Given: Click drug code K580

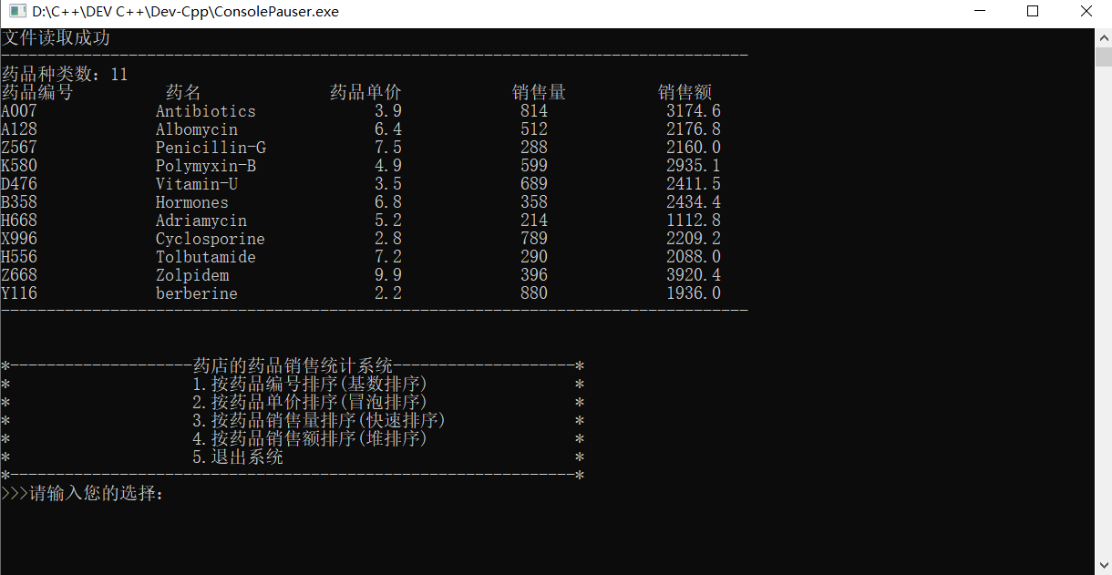Looking at the screenshot, I should pos(19,166).
